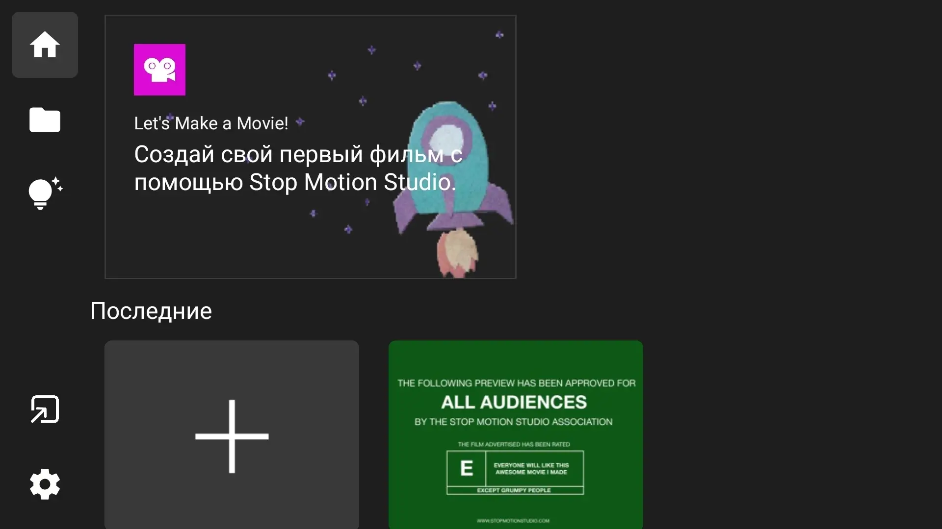942x529 pixels.
Task: Click the import arrow icon in sidebar
Action: point(45,409)
